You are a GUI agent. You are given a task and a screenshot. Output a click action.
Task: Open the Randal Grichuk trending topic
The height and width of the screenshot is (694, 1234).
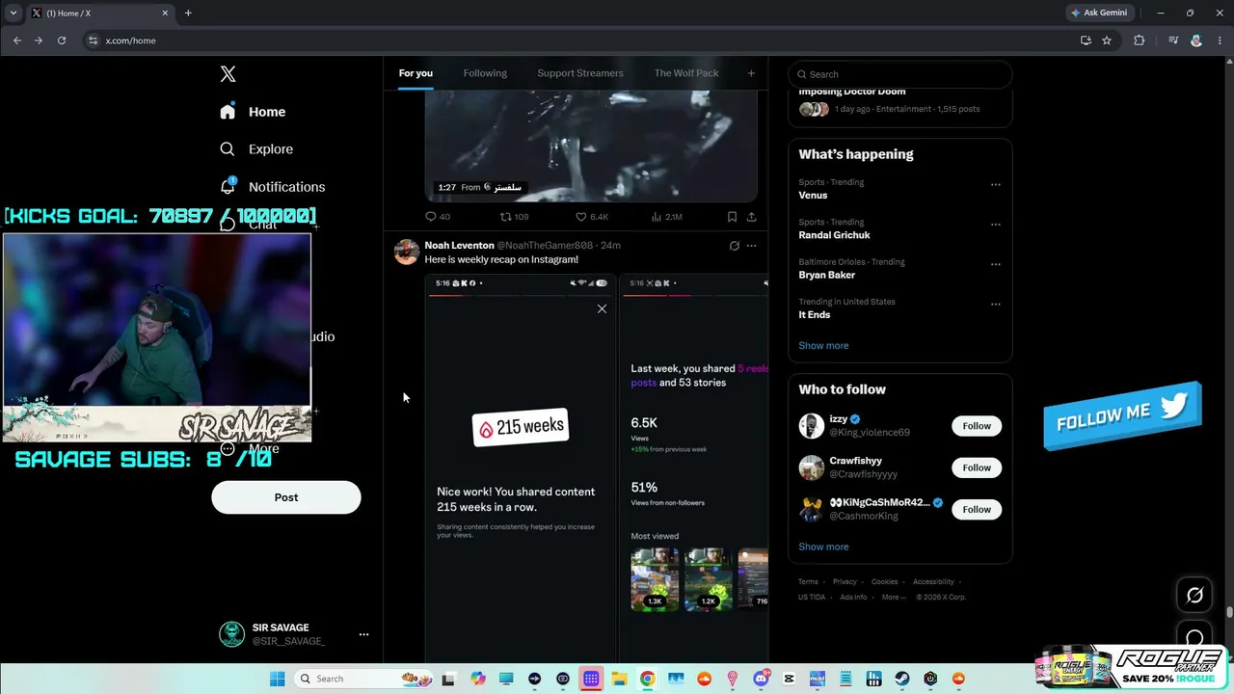[x=834, y=235]
